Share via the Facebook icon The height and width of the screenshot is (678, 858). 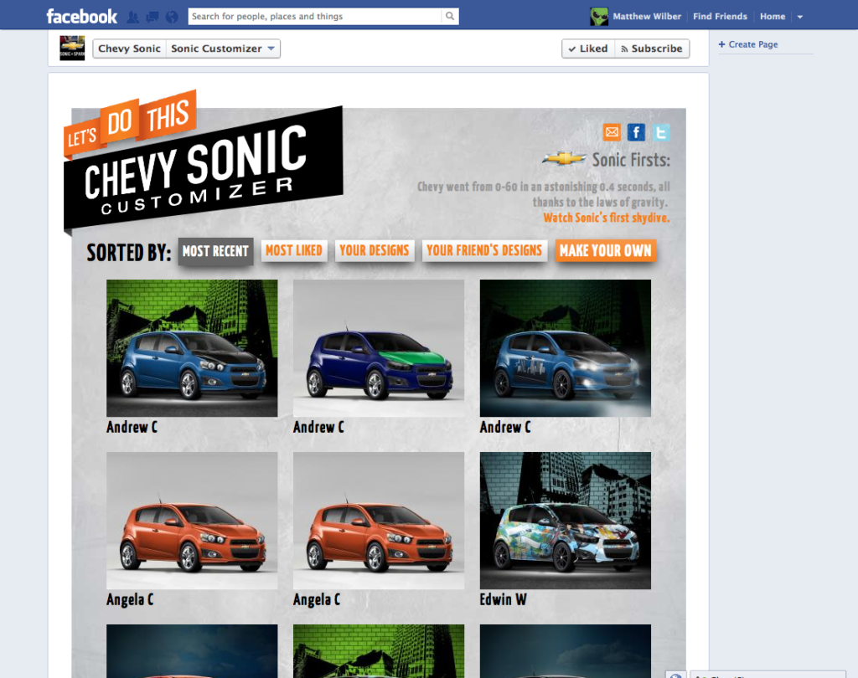637,132
